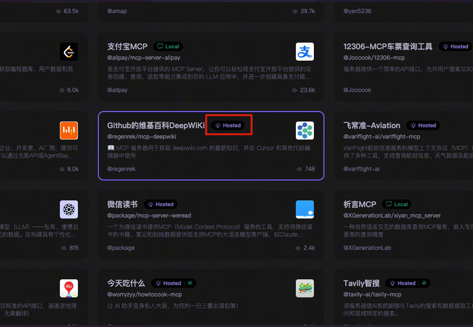Viewport: 473px width, 327px height.
Task: Click the eye icon beside 39.7k
Action: click(x=295, y=11)
